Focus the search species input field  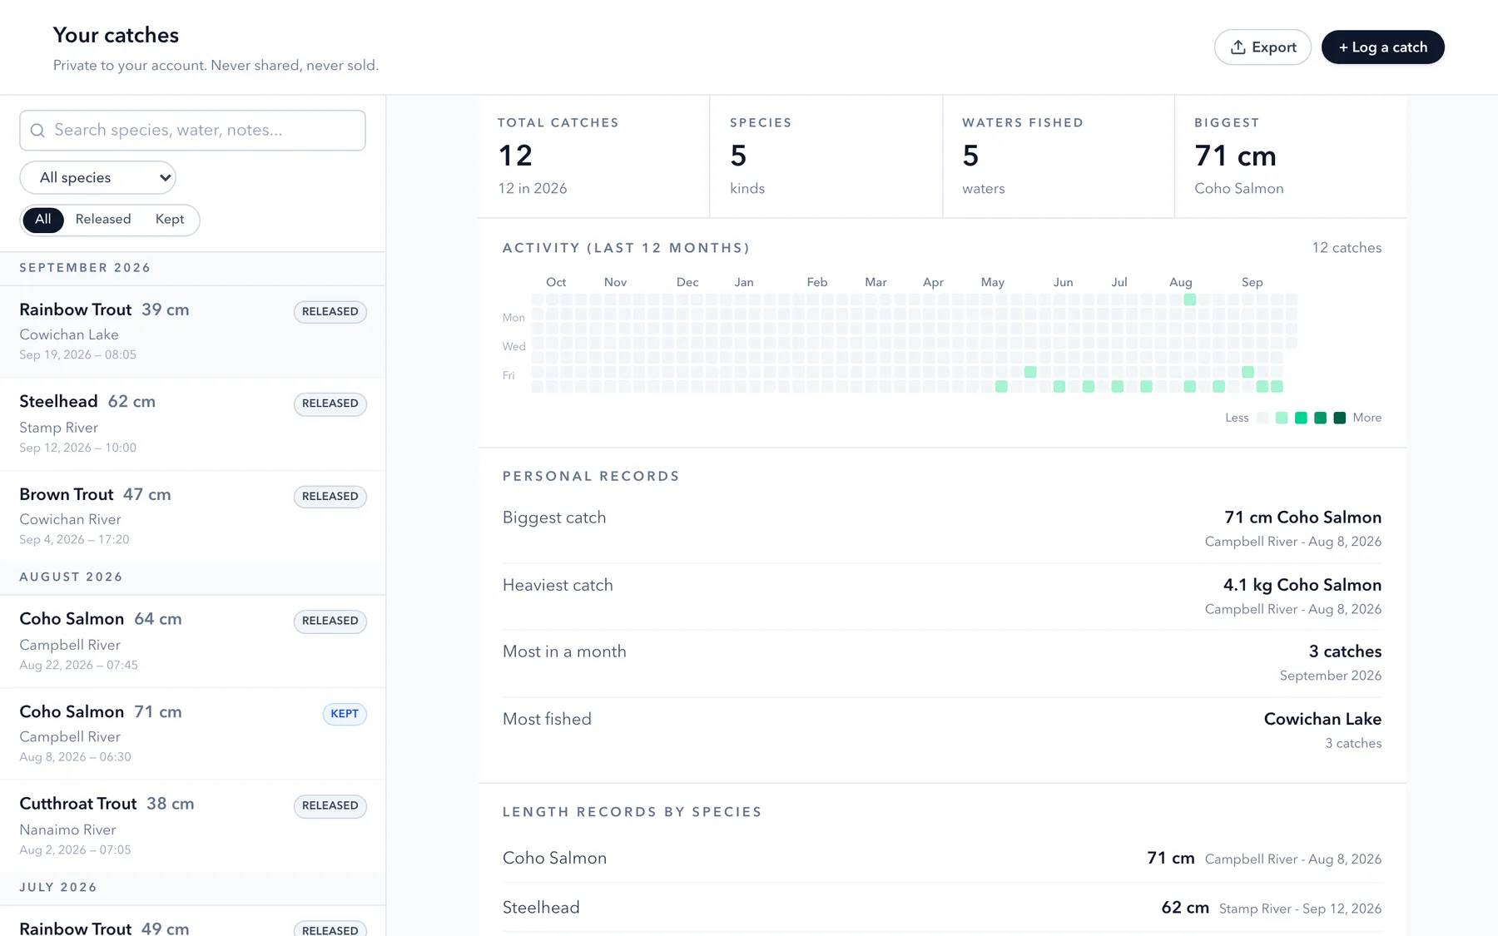192,131
